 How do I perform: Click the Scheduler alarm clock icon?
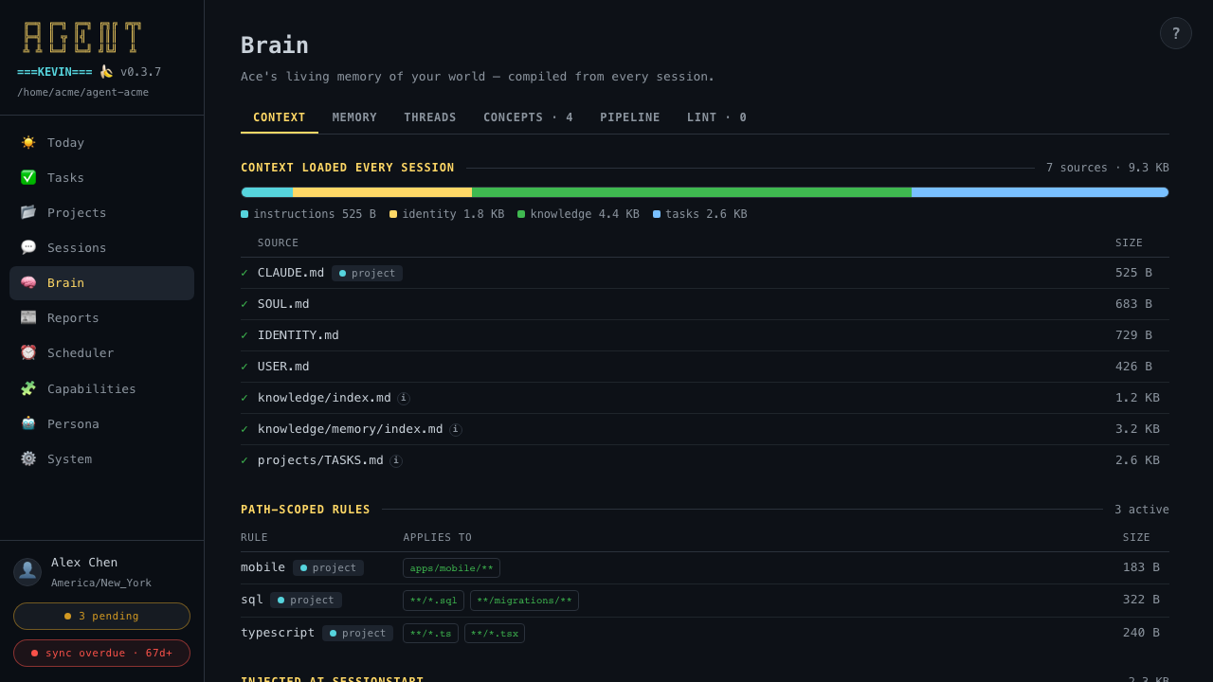click(28, 352)
